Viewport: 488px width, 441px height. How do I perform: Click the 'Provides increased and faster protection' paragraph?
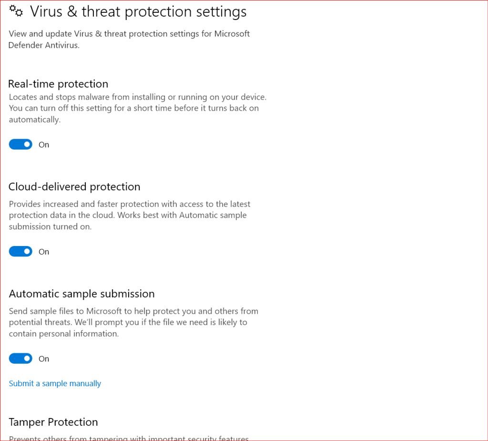tap(130, 215)
